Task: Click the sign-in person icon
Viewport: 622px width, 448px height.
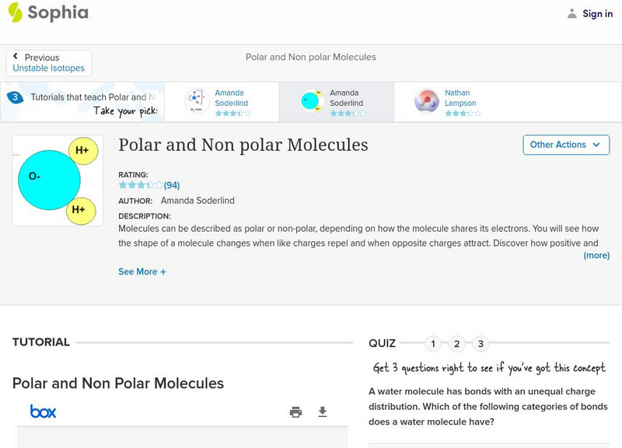Action: [x=571, y=13]
